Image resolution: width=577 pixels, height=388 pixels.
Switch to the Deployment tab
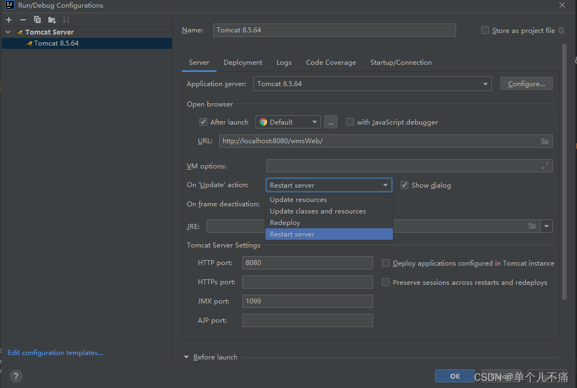point(243,63)
